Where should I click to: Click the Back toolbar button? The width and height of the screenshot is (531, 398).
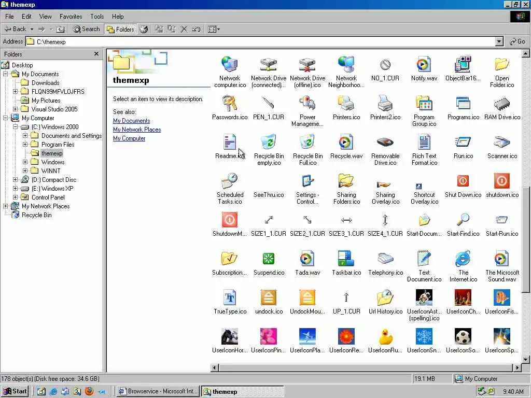[15, 29]
